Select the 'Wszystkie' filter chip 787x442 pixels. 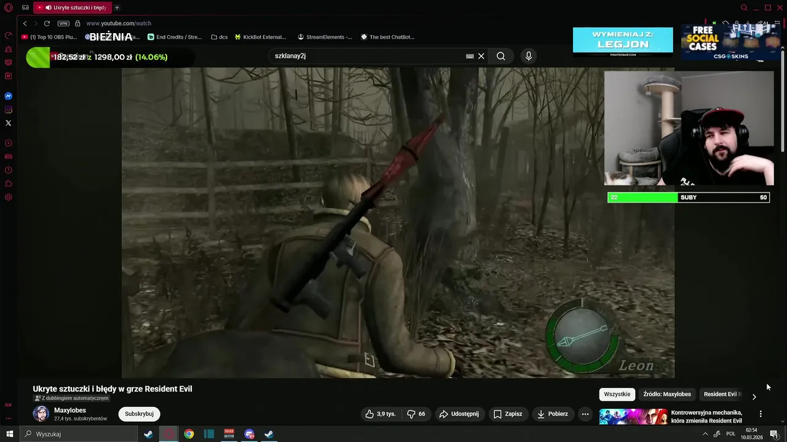(x=617, y=394)
